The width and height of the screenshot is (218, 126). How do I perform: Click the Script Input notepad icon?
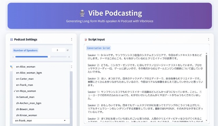pos(86,39)
